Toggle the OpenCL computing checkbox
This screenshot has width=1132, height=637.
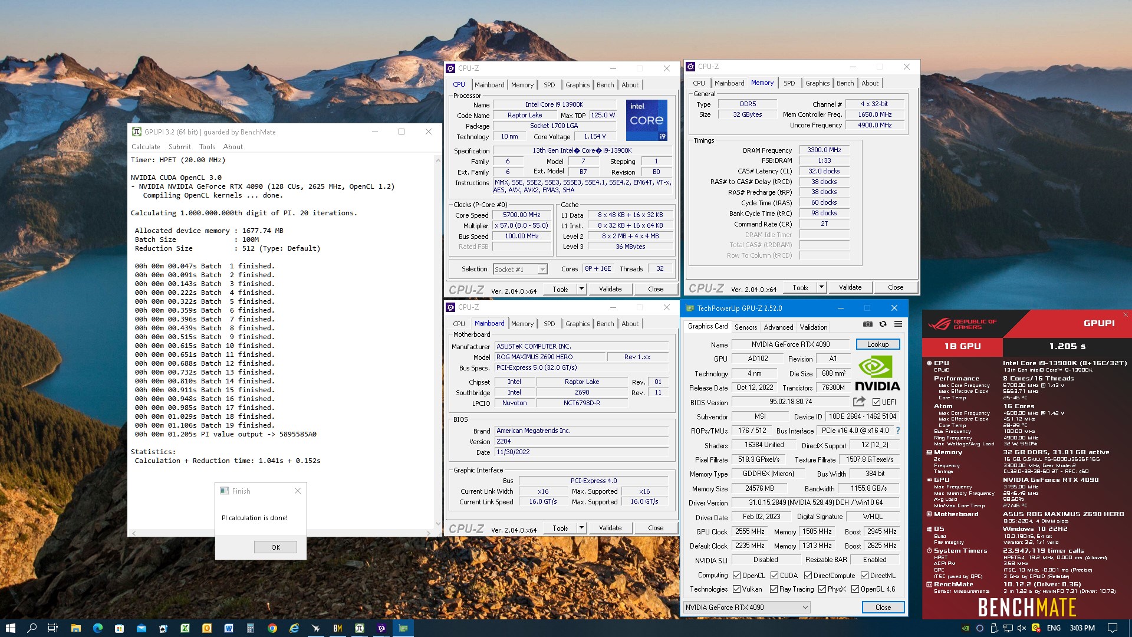click(736, 576)
